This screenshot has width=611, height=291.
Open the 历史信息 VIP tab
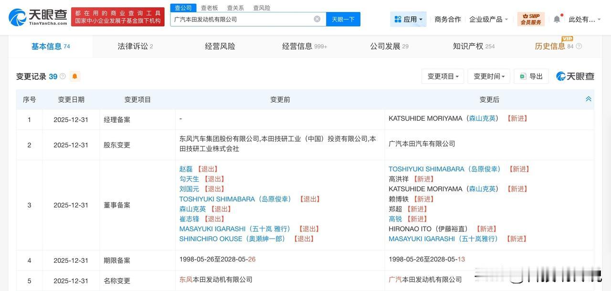[x=554, y=46]
